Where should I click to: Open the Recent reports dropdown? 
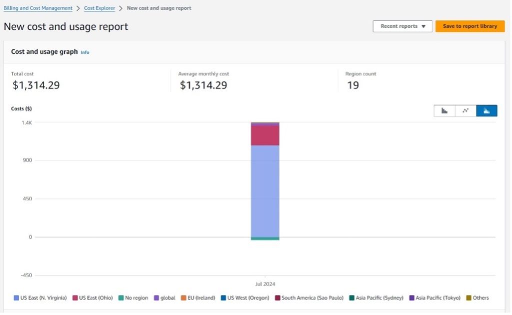point(402,26)
